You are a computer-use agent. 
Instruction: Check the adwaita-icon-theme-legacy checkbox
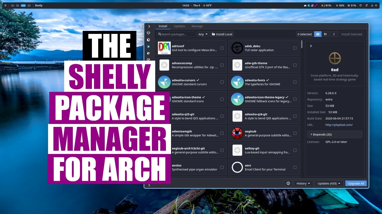pyautogui.click(x=295, y=99)
